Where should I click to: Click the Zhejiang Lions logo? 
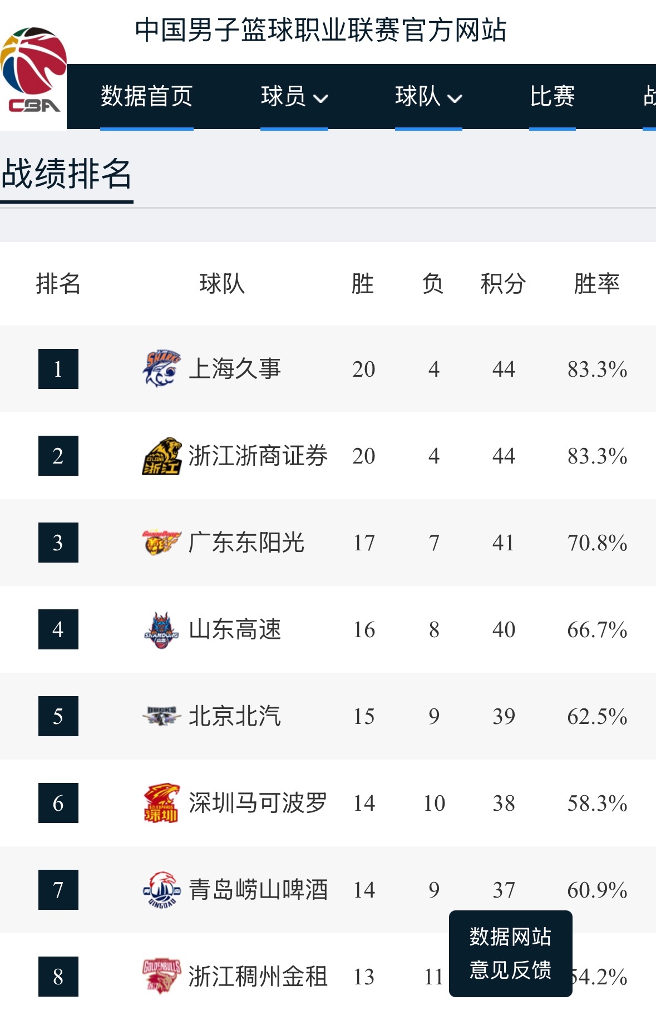coord(161,455)
